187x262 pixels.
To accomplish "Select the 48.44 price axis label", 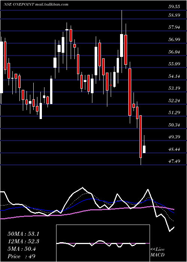I will [174, 149].
